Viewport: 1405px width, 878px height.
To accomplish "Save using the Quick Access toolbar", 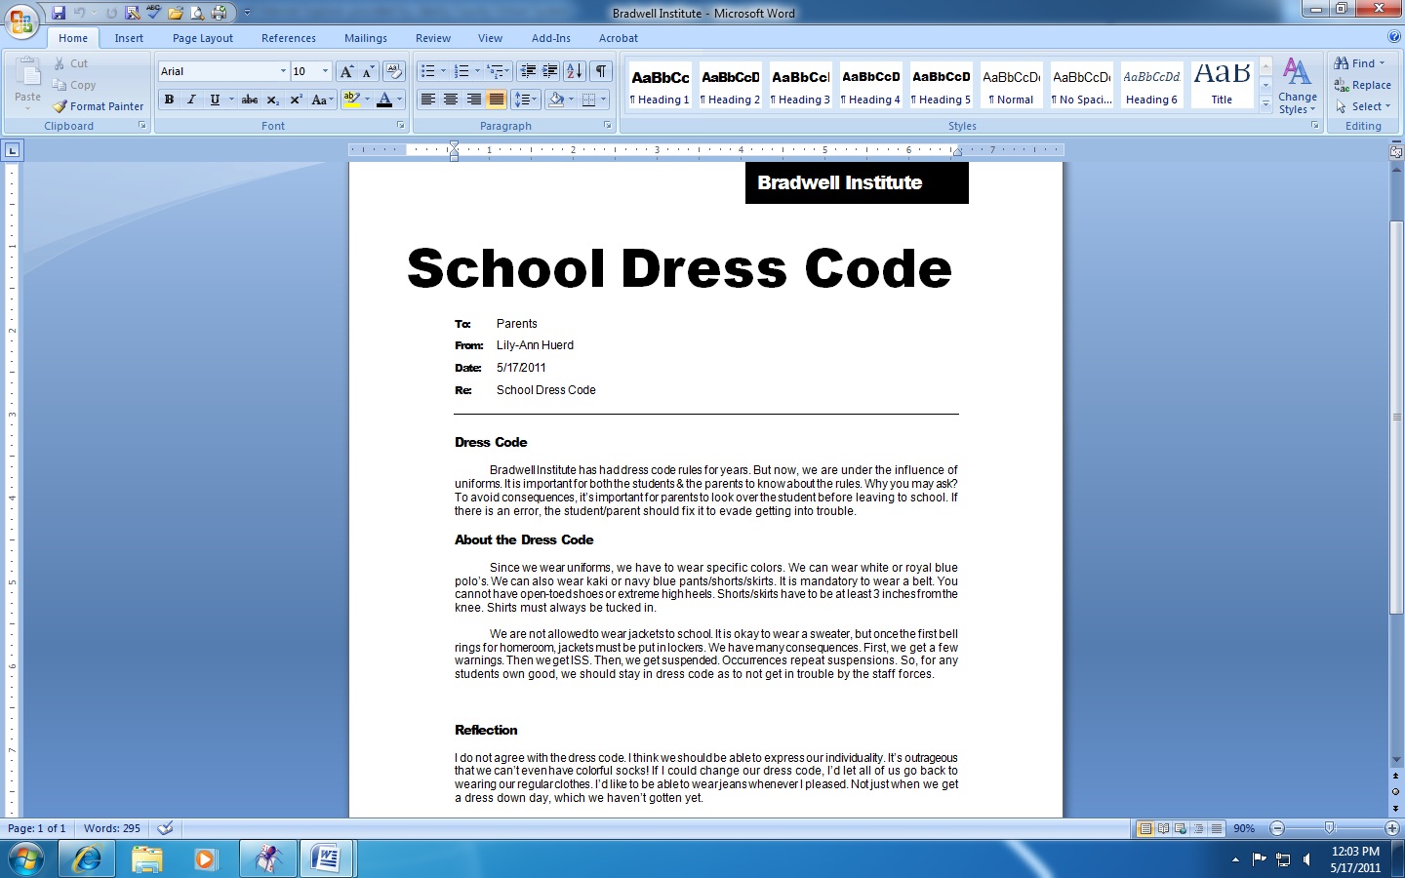I will pyautogui.click(x=60, y=13).
